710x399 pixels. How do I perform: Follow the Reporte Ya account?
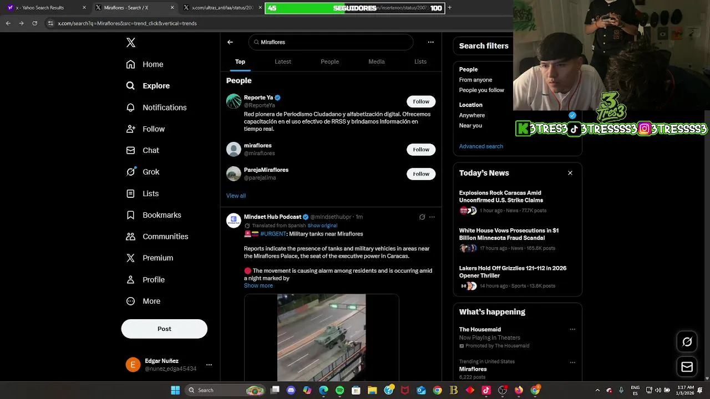(421, 101)
